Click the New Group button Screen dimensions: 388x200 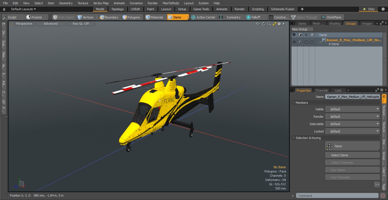pos(303,29)
